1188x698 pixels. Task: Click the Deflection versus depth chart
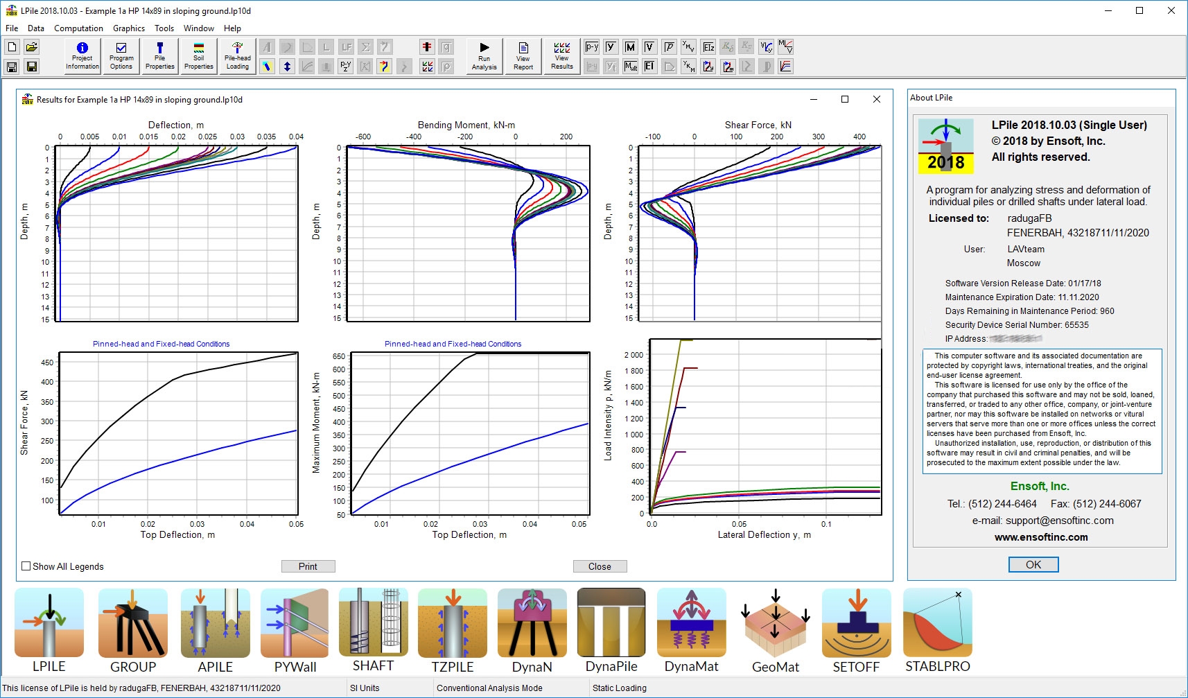178,234
